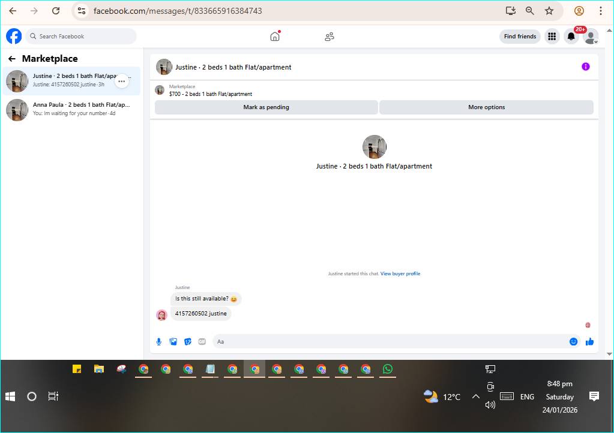Open the emoji picker smiley icon

(573, 341)
